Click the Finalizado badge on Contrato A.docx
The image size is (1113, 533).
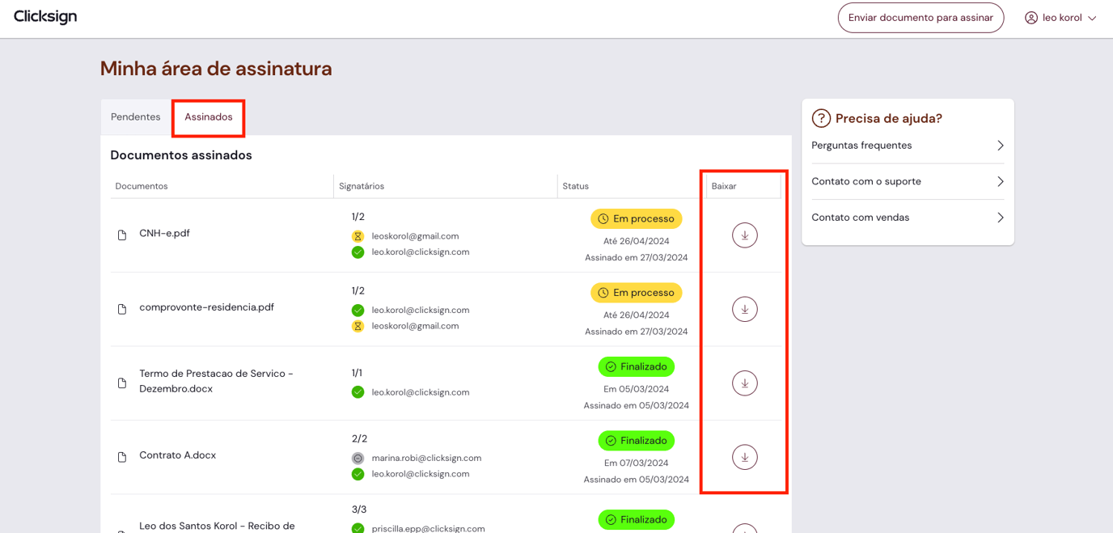pyautogui.click(x=637, y=441)
